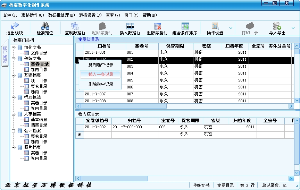Open 检索定位 search binoculars tool

(x=45, y=28)
